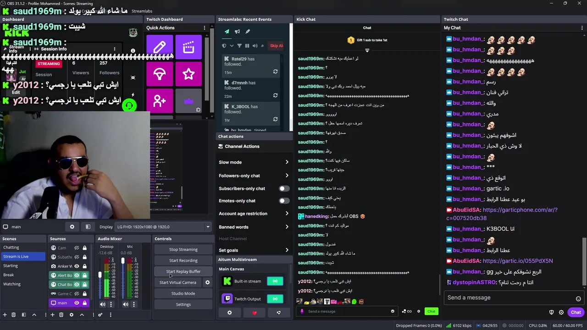Mute alerts with the speaker icon in Recent Events
The height and width of the screenshot is (330, 587).
pos(255,46)
